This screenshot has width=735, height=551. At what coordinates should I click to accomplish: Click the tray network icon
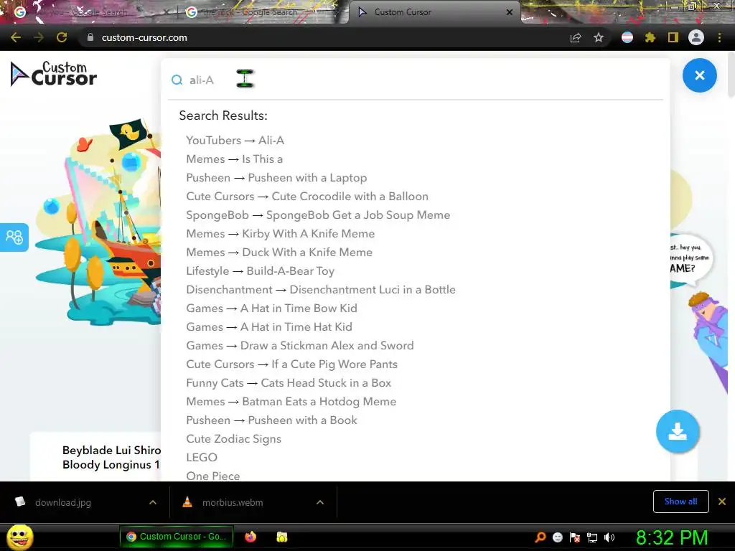pos(592,537)
